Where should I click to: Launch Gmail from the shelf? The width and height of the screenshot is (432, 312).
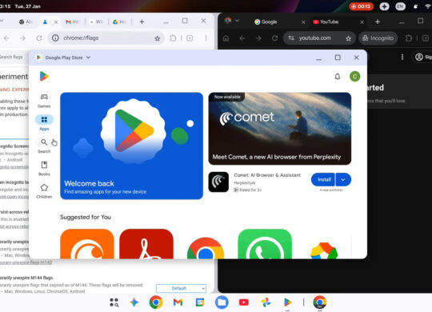coord(178,302)
